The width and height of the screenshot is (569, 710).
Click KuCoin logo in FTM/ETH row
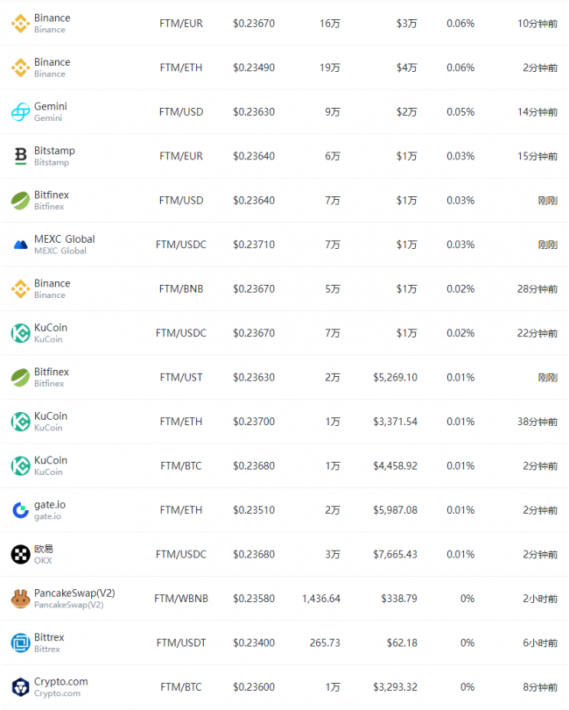pos(20,422)
